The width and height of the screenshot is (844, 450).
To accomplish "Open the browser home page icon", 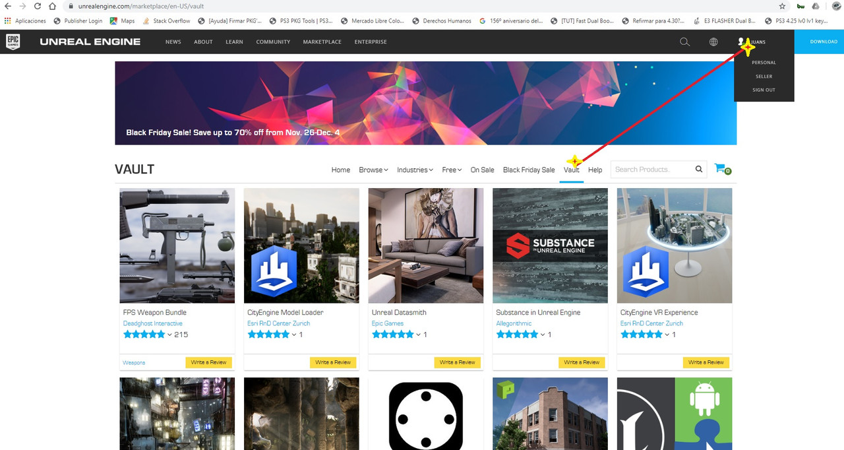I will point(51,6).
